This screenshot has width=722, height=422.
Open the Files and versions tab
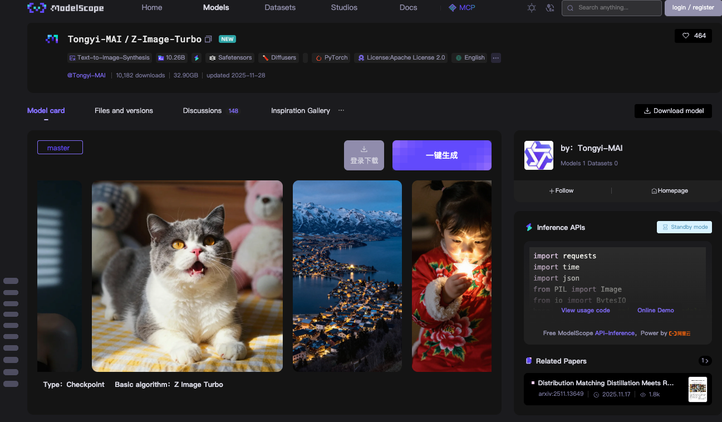(124, 111)
